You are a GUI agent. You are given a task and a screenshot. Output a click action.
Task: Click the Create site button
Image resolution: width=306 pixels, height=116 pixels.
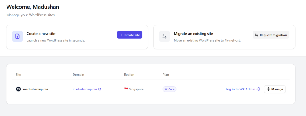tap(130, 35)
